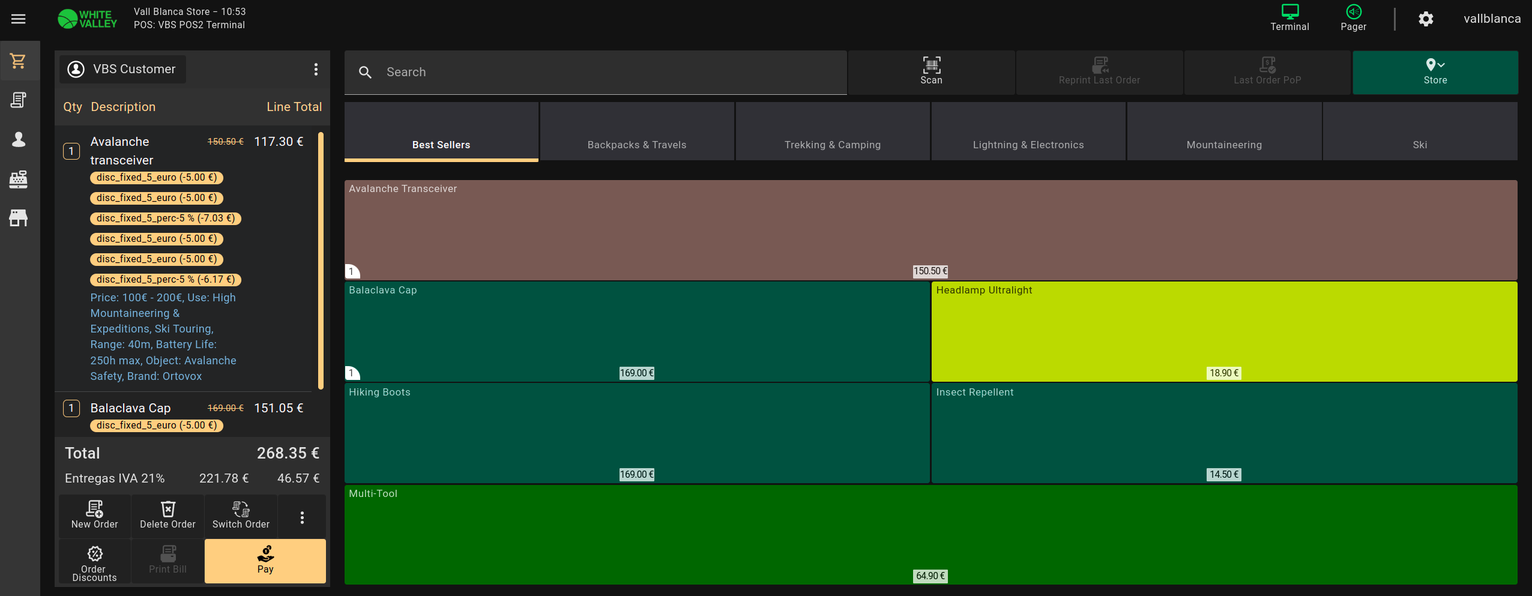Click the Scan barcode button
1532x596 pixels.
coord(931,71)
